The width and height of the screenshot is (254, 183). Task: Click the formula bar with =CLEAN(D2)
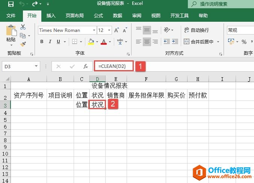(174, 66)
